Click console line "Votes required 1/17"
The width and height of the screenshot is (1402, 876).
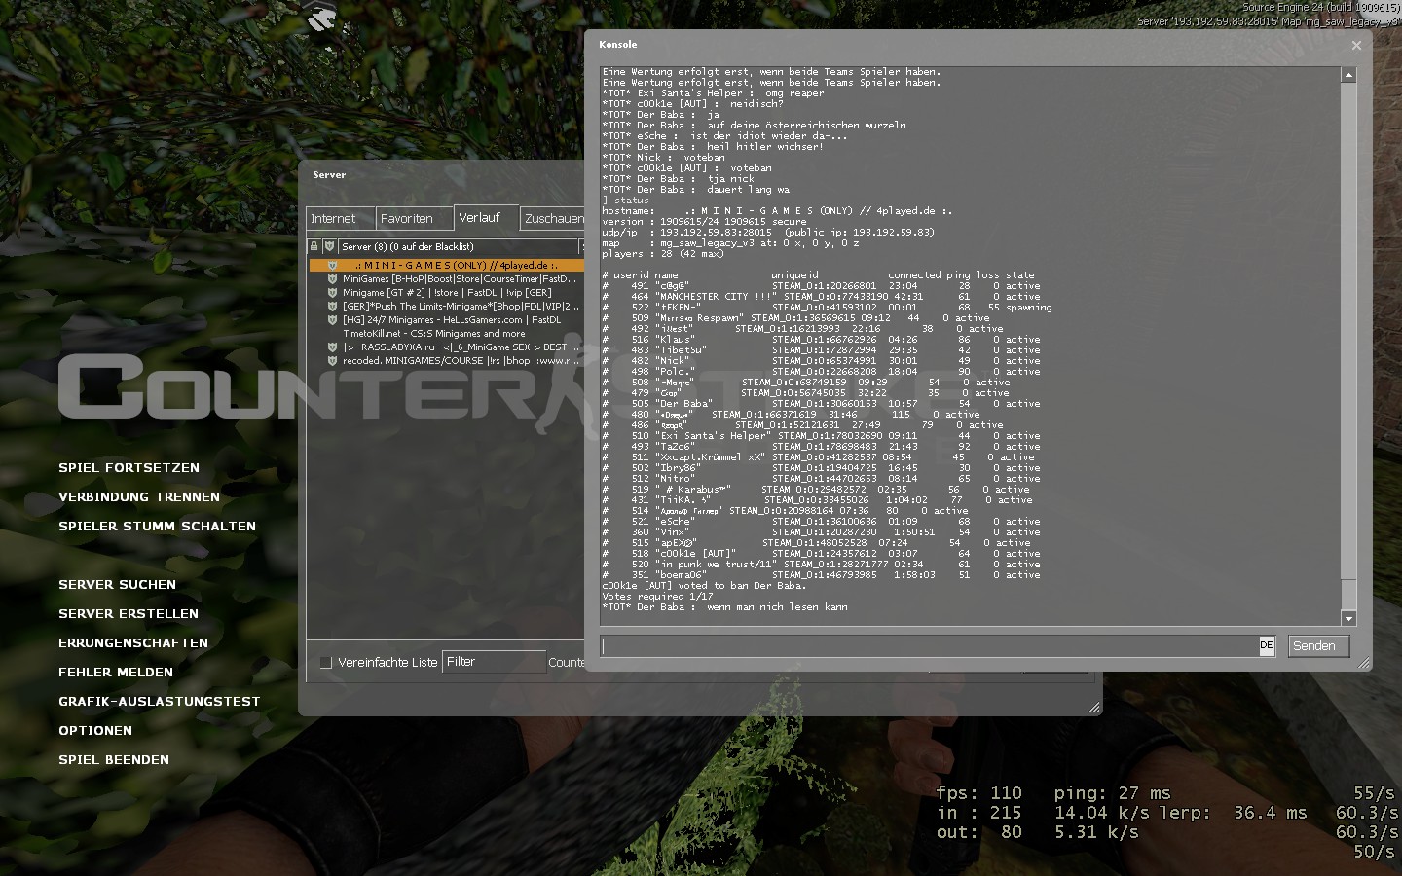(x=657, y=597)
